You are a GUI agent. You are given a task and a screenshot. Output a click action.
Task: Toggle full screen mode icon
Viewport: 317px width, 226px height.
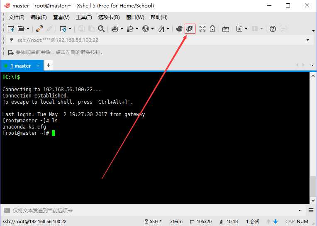coord(202,29)
